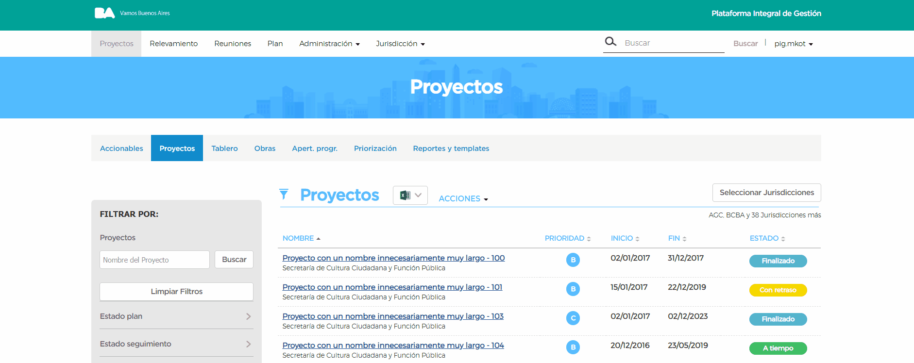Open the Administración dropdown menu
Image resolution: width=914 pixels, height=363 pixels.
[329, 44]
